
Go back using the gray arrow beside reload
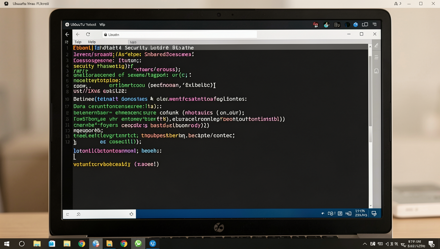click(x=78, y=34)
